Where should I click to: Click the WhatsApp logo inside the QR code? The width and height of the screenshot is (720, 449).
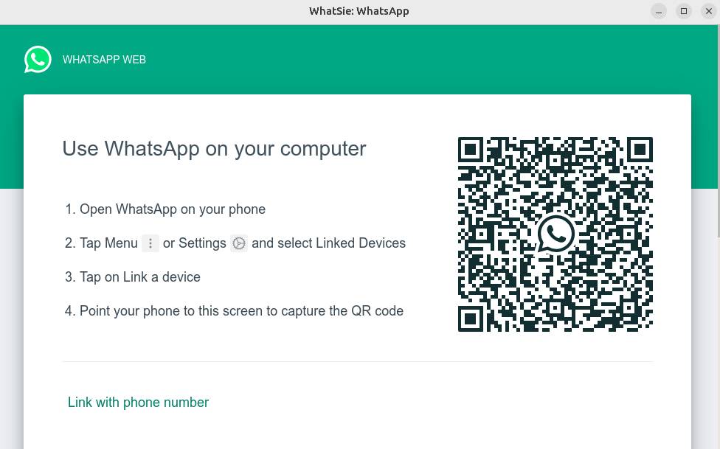(555, 234)
